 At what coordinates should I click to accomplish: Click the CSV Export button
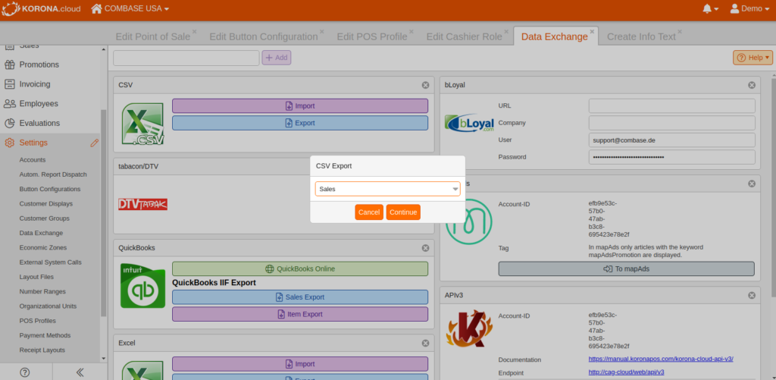(x=300, y=123)
